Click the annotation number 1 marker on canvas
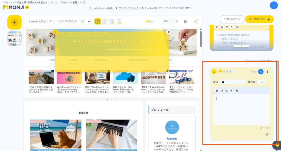The width and height of the screenshot is (281, 151). [x=55, y=32]
